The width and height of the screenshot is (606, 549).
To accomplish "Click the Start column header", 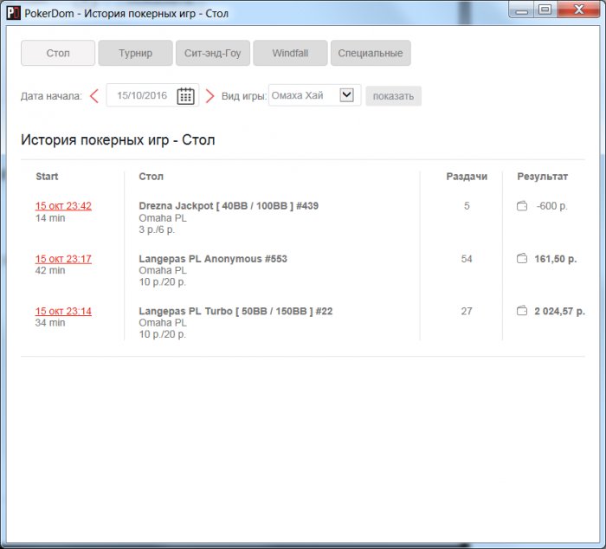I will (x=47, y=177).
